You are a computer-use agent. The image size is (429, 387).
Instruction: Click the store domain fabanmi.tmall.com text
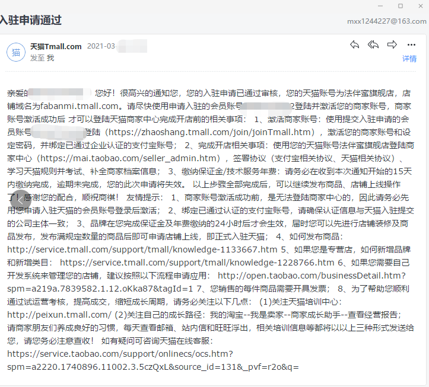click(79, 106)
